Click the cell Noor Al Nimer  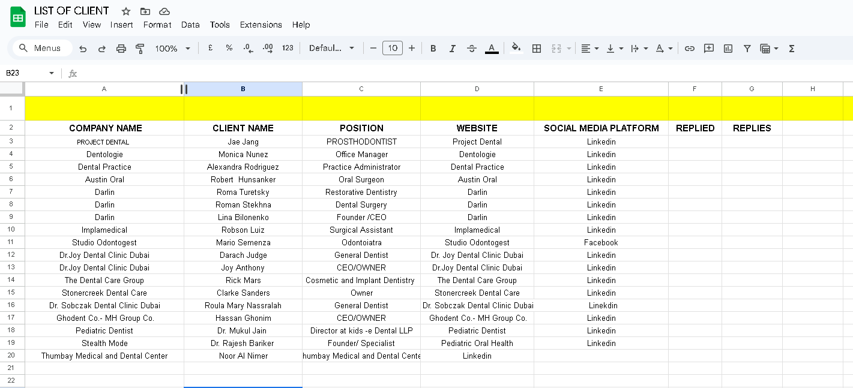pyautogui.click(x=243, y=356)
